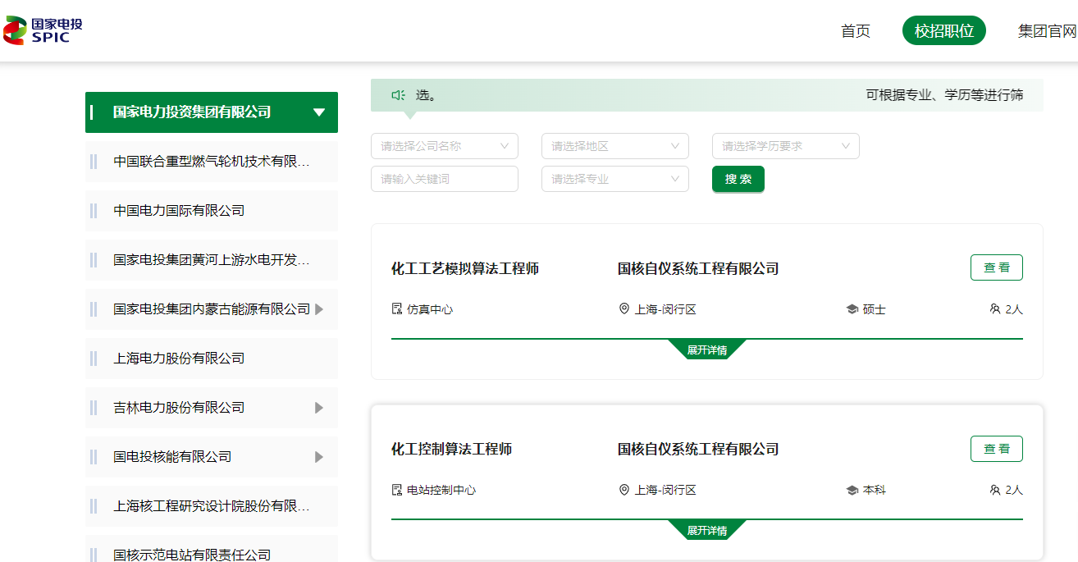Click 查看 for 化工工艺模拟算法工程师

[x=997, y=267]
